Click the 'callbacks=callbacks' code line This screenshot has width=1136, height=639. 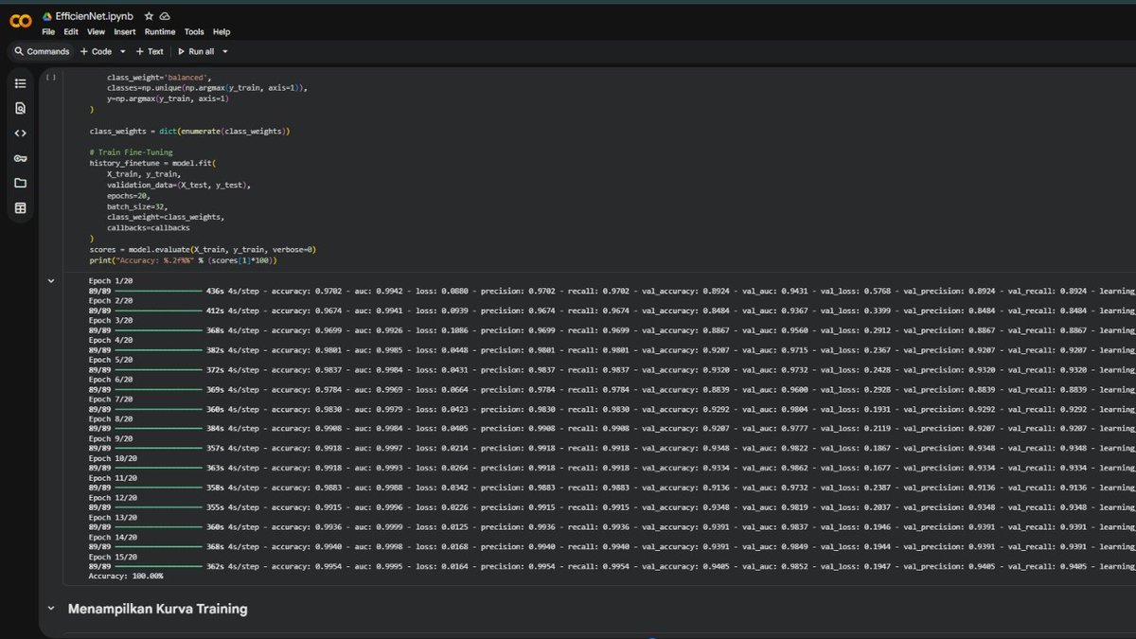point(149,227)
